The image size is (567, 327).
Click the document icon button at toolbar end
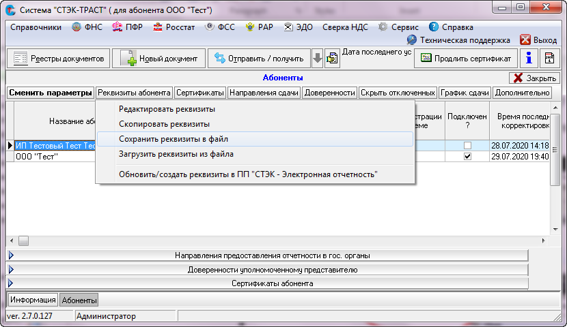[550, 59]
